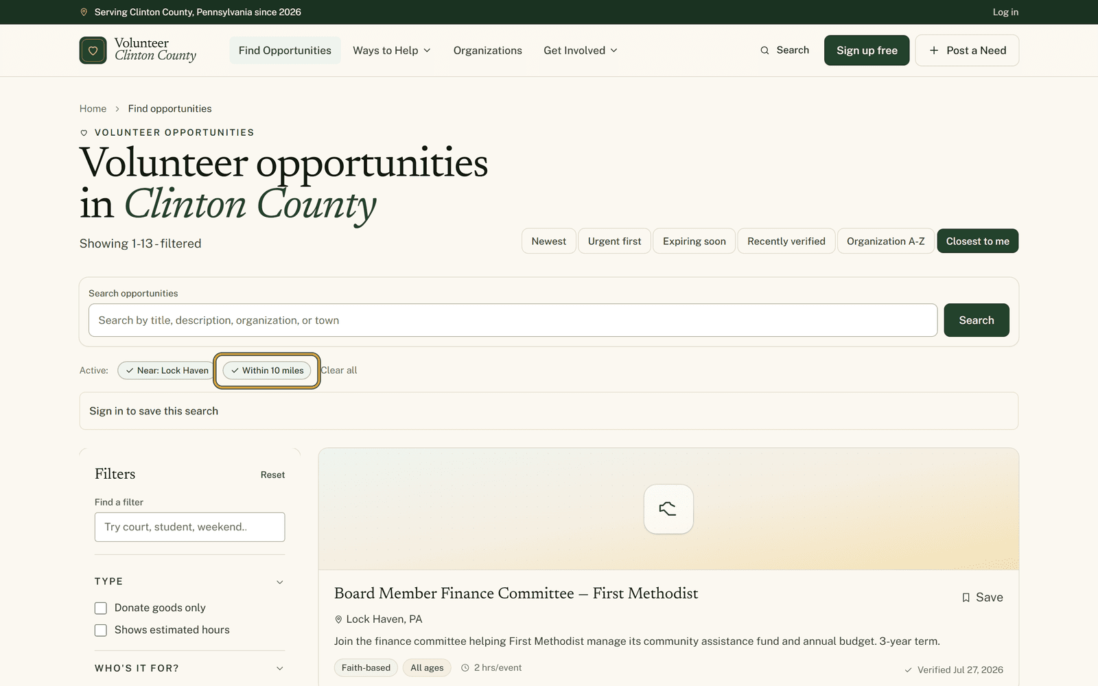Click Reset in the Filters panel
This screenshot has width=1098, height=686.
tap(272, 475)
